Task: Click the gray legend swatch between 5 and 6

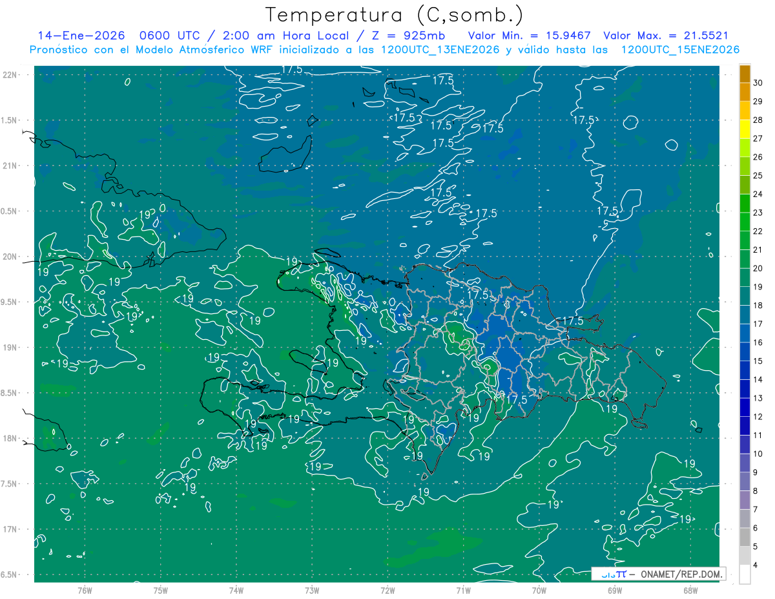Action: (745, 537)
